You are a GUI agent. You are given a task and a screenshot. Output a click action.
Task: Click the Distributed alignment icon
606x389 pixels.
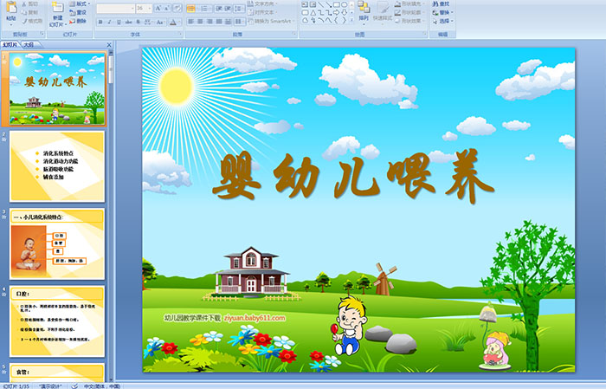click(x=228, y=22)
